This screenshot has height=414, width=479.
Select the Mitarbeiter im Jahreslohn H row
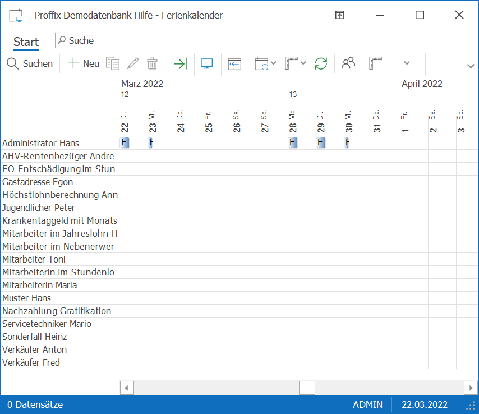(x=59, y=233)
